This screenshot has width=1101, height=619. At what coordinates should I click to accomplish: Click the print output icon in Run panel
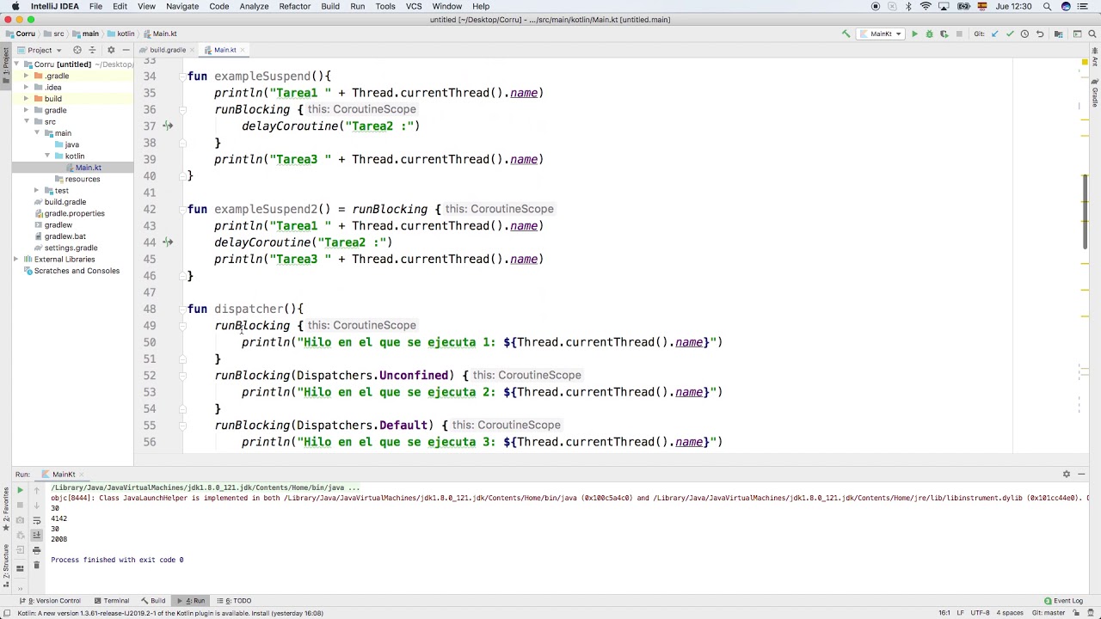coord(36,550)
